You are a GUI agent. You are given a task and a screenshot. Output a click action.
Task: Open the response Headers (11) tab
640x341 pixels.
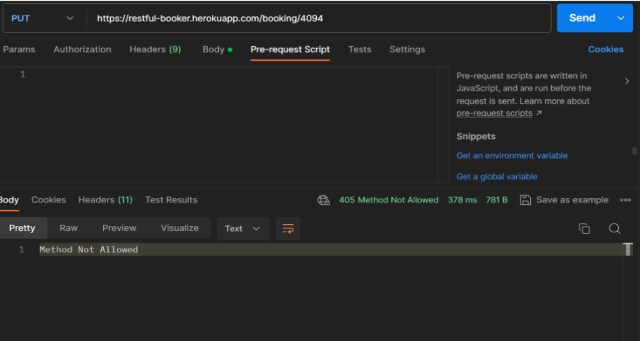click(105, 200)
